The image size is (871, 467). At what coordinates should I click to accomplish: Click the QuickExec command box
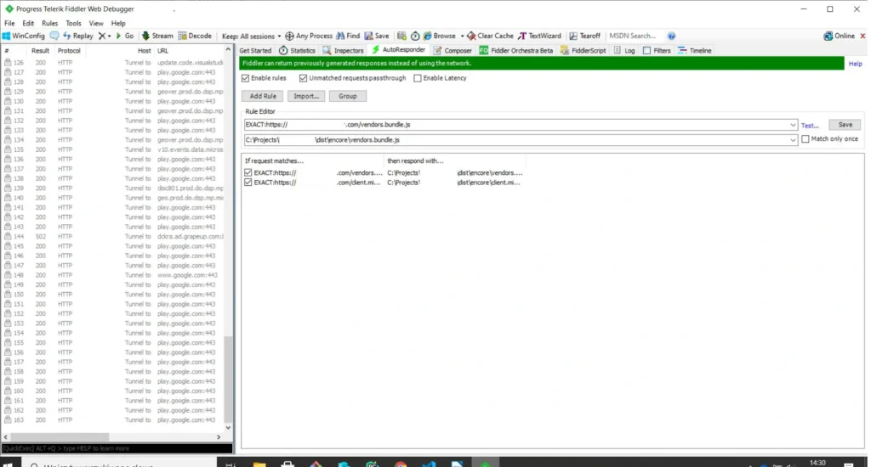[117, 448]
